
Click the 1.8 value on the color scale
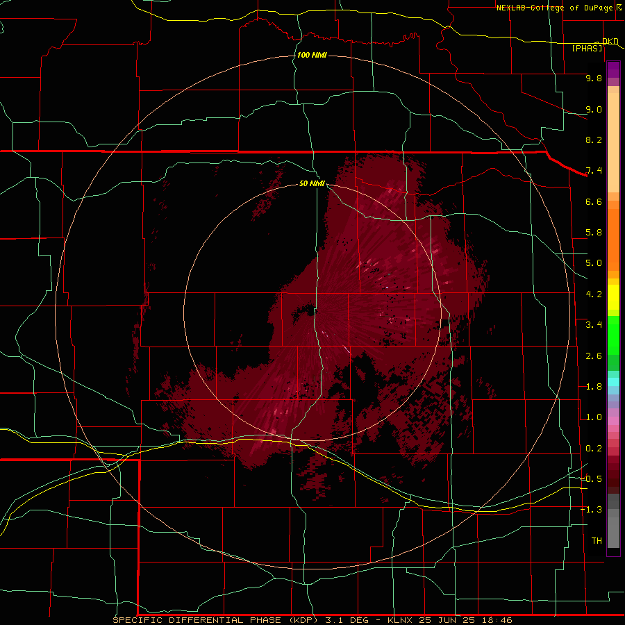point(594,387)
